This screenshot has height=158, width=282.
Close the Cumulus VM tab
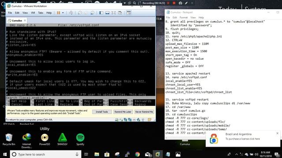coord(25,21)
